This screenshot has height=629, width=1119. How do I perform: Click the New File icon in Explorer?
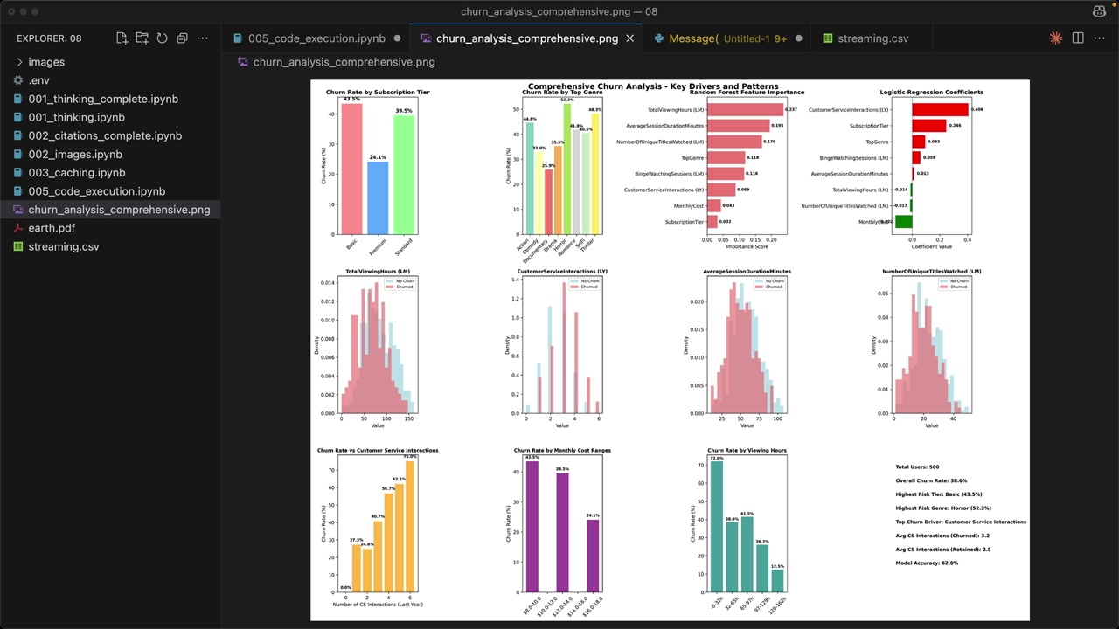[x=122, y=38]
